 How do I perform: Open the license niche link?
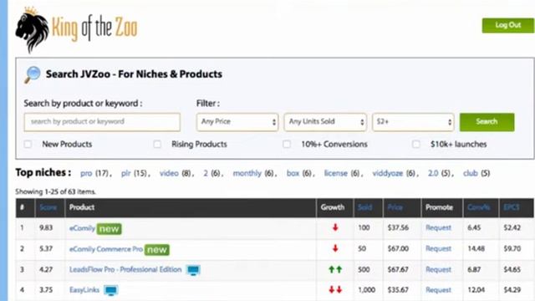pyautogui.click(x=336, y=173)
